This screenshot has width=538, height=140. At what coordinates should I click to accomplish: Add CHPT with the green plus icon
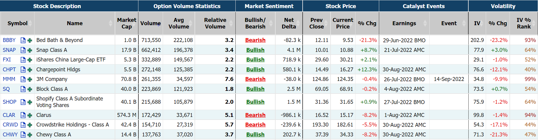[30, 70]
